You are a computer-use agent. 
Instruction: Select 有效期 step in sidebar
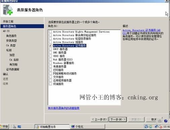click(13, 65)
